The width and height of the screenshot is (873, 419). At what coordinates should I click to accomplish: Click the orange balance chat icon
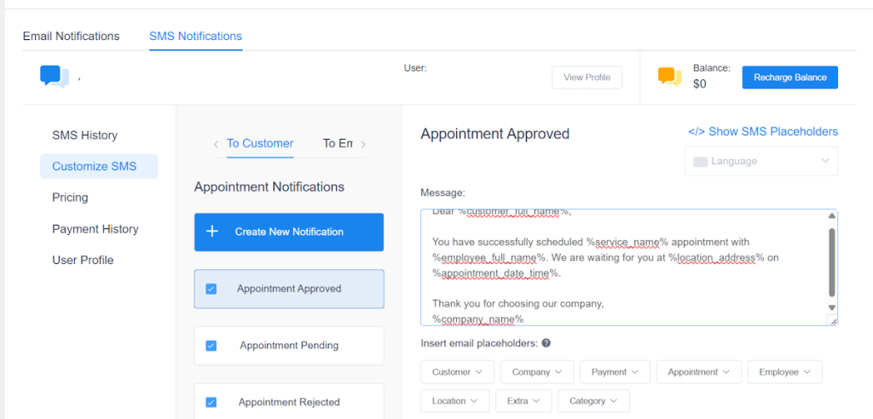[669, 77]
